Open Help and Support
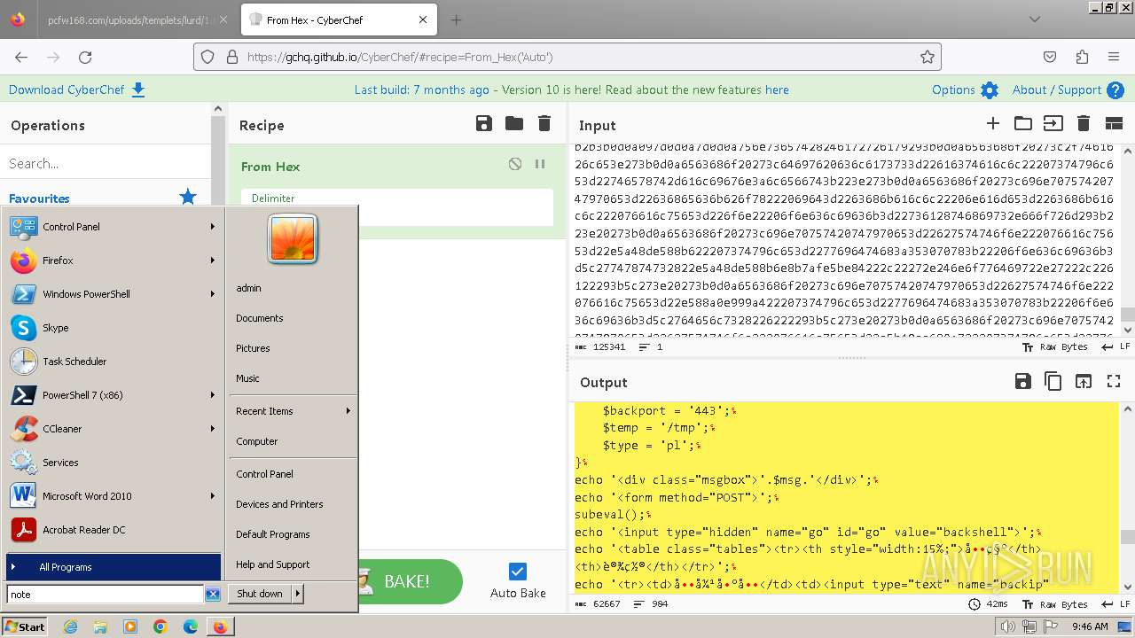The width and height of the screenshot is (1135, 638). point(293,564)
